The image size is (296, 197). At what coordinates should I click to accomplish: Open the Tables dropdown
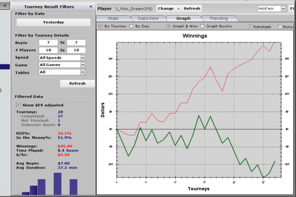pyautogui.click(x=62, y=72)
